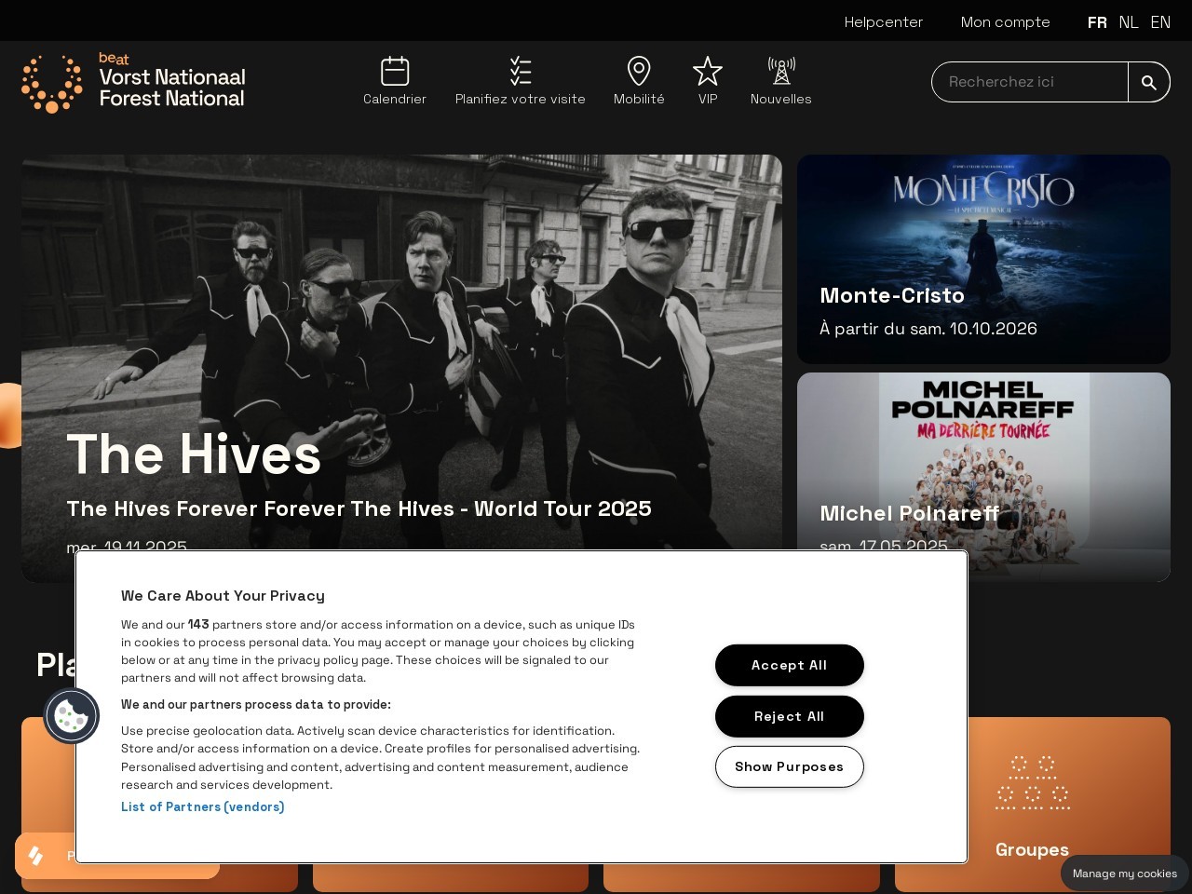Click the Calendrier menu label
Image resolution: width=1192 pixels, height=894 pixels.
click(x=395, y=99)
